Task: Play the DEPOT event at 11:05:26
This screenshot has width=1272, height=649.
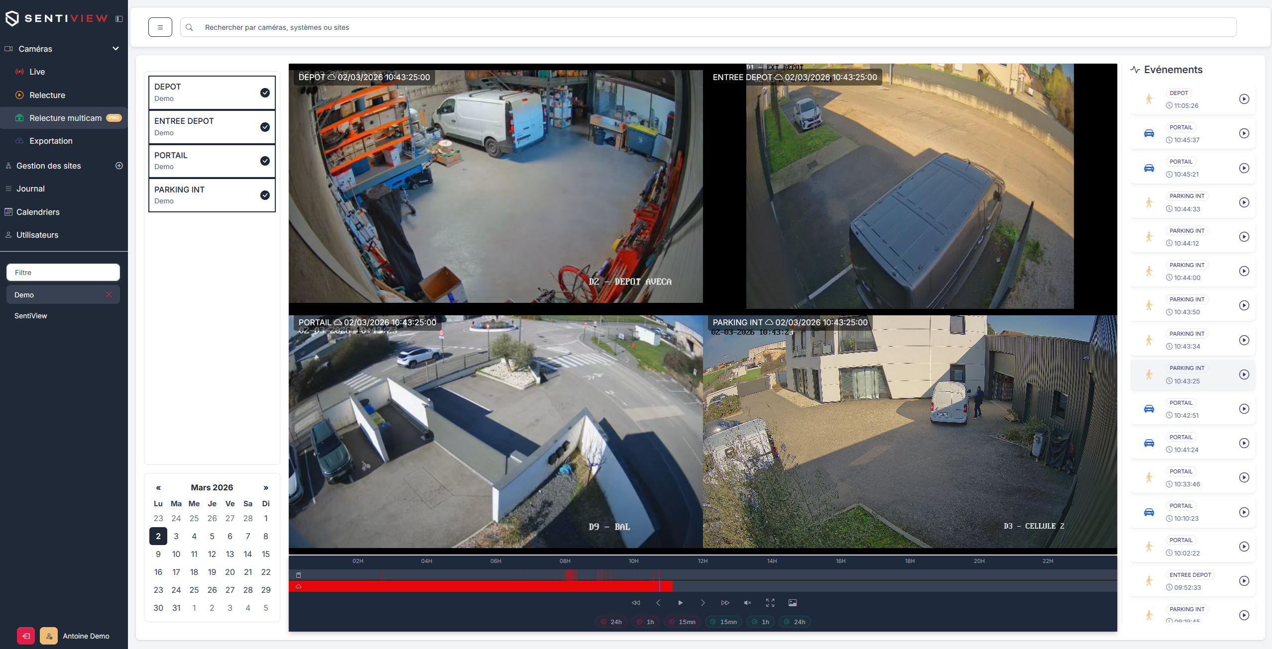Action: [x=1244, y=99]
